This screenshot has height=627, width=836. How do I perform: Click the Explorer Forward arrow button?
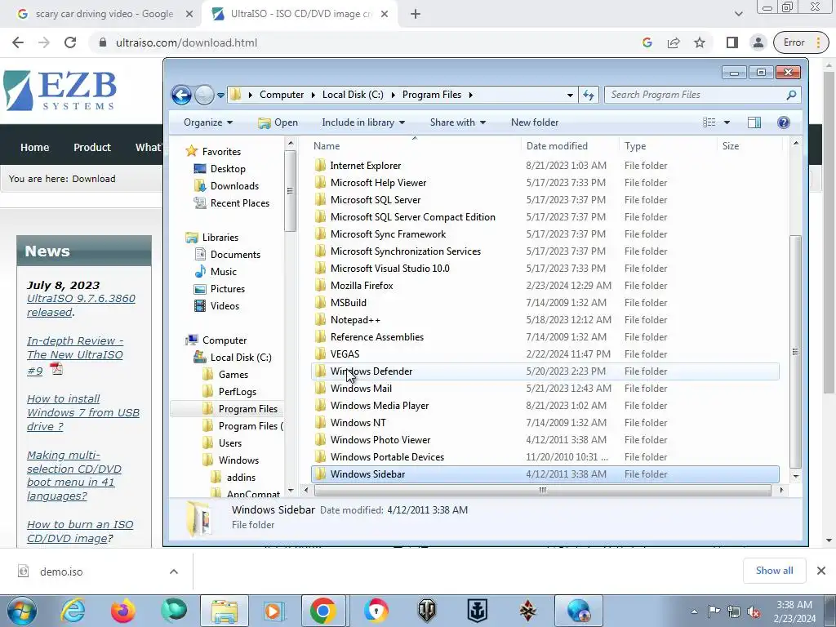tap(204, 95)
